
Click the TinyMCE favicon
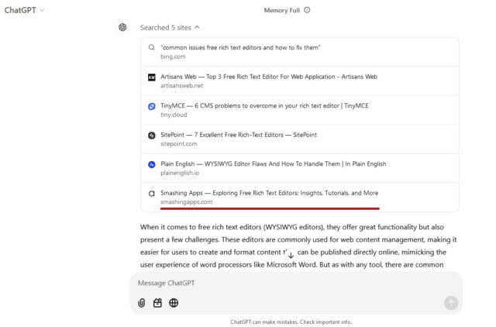[152, 106]
